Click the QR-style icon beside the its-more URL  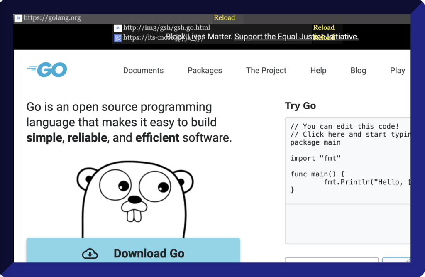[118, 38]
